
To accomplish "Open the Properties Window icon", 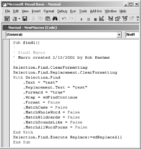I will coord(118,19).
